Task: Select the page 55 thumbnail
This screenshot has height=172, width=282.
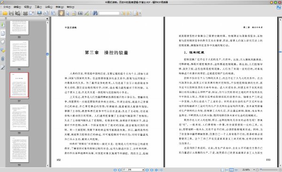Action: tap(19, 28)
